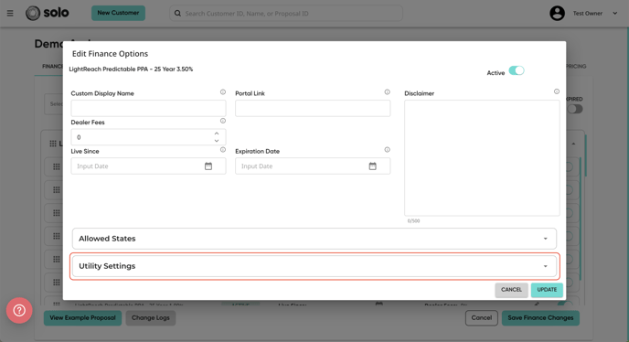
Task: Open the Expiration Date calendar icon
Action: (373, 166)
